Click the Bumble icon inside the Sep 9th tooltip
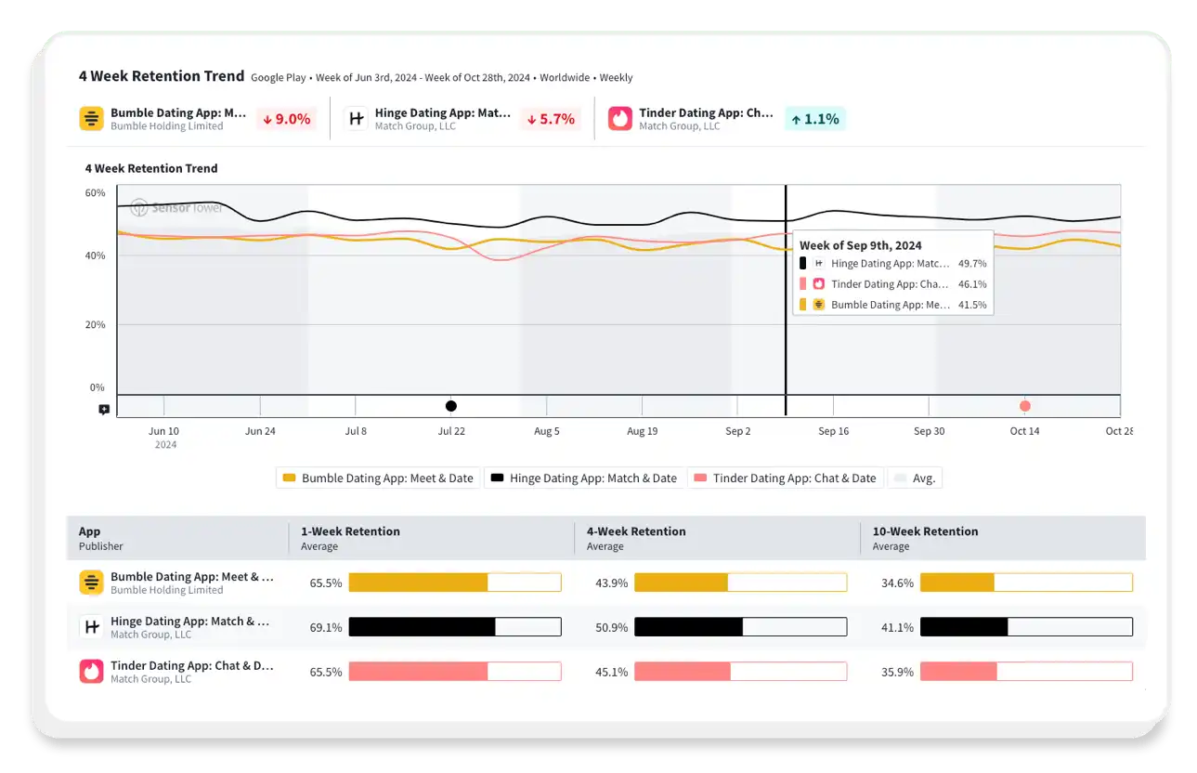 (817, 304)
